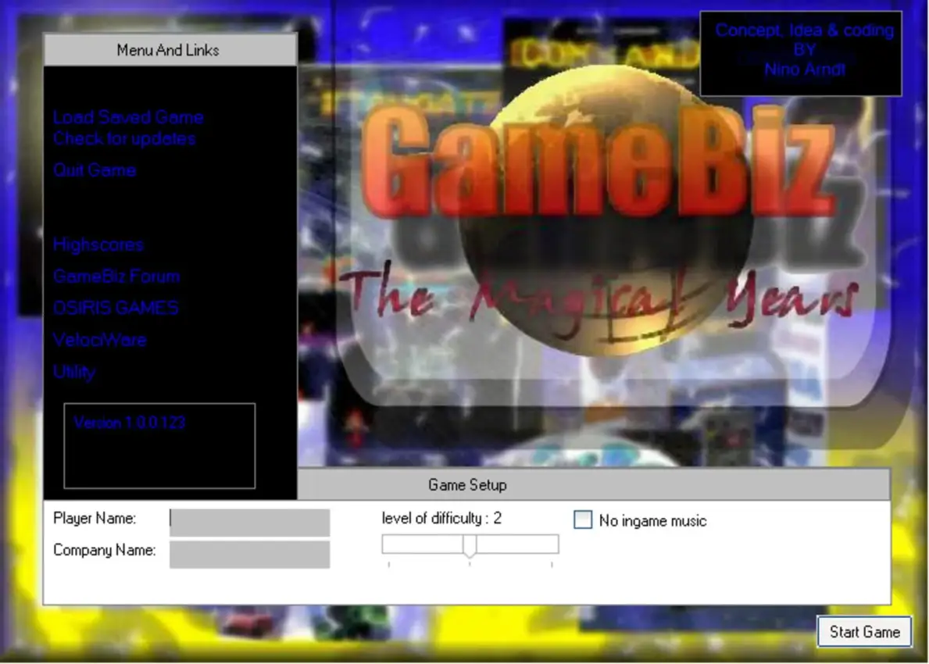Open the VelociWare website link
The image size is (929, 664).
(x=99, y=340)
